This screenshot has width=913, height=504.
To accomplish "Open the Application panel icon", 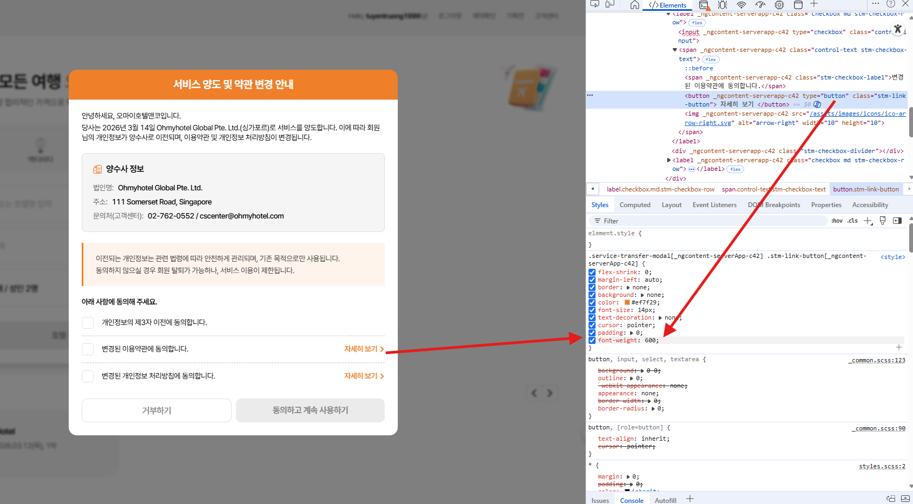I will (798, 5).
